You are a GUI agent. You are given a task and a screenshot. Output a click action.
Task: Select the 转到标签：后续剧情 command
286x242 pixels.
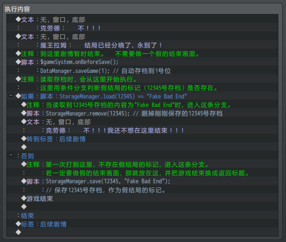[142, 139]
